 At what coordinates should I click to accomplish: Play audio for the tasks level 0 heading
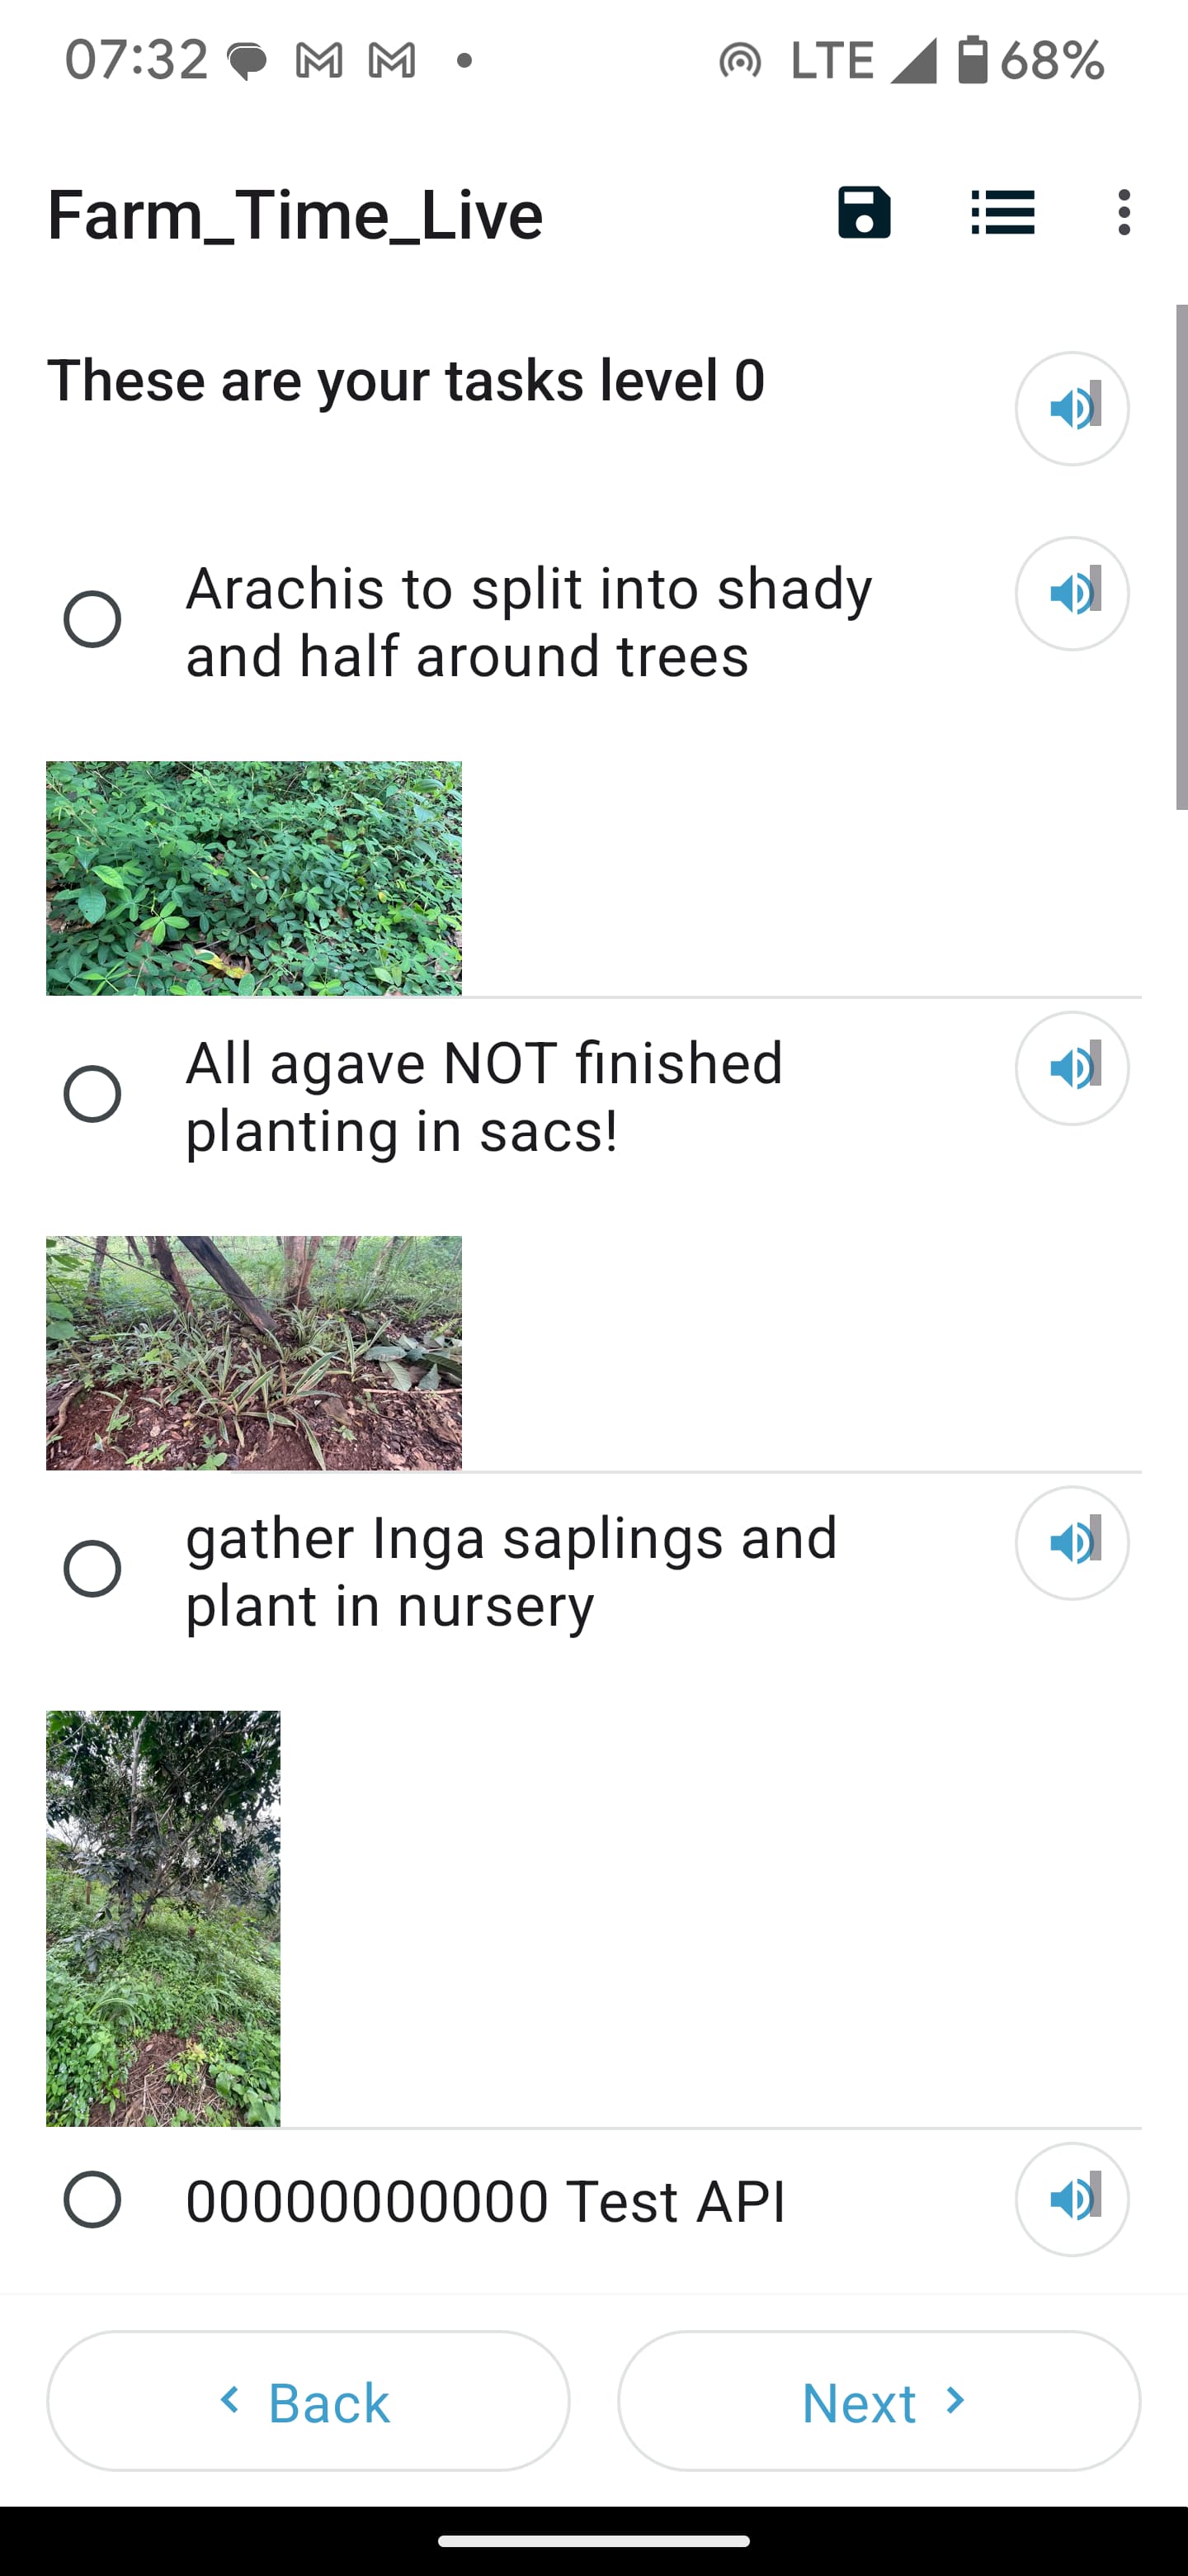(x=1072, y=408)
